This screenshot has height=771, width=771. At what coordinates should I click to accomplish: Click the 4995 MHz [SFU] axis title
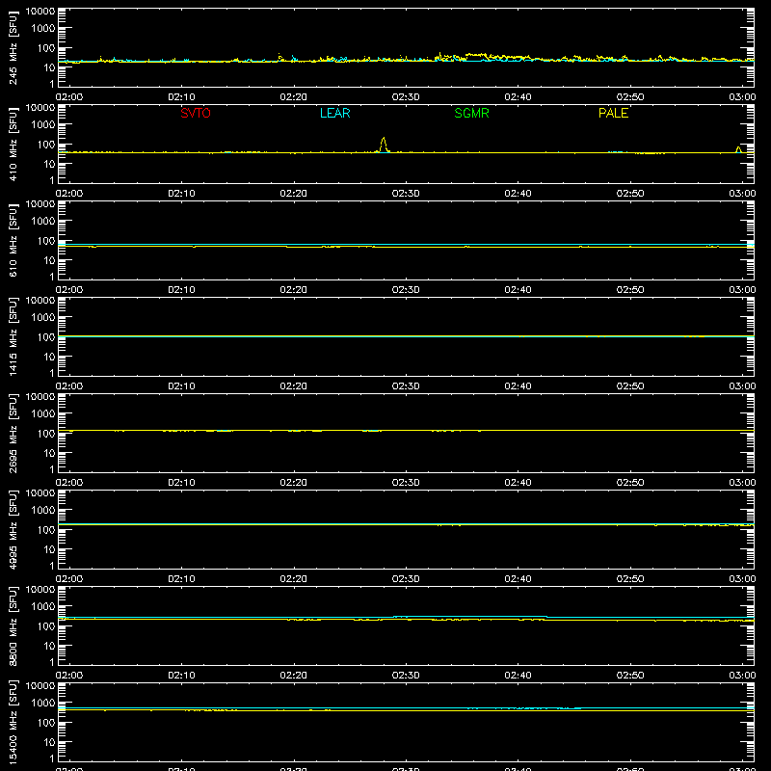tap(13, 529)
